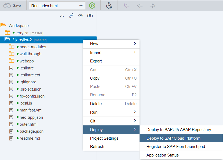The image size is (223, 160).
Task: Click the file icon beside .project.json
Action: click(x=11, y=89)
